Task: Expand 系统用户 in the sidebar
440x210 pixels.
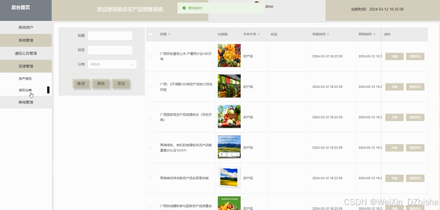Action: tap(26, 28)
